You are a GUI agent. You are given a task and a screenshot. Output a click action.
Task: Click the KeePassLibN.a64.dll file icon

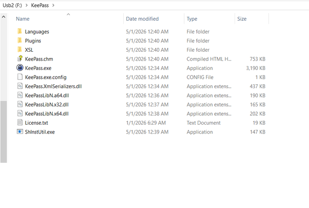20,95
